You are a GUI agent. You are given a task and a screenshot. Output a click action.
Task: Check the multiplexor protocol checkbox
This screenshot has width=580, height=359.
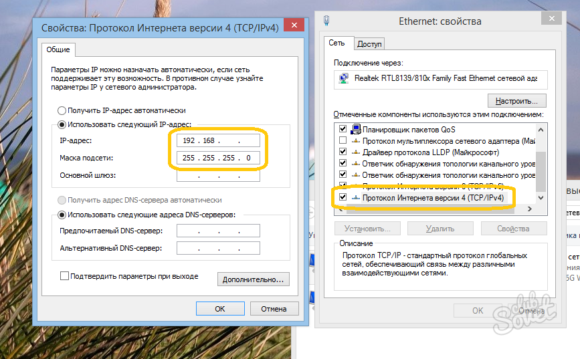(343, 140)
